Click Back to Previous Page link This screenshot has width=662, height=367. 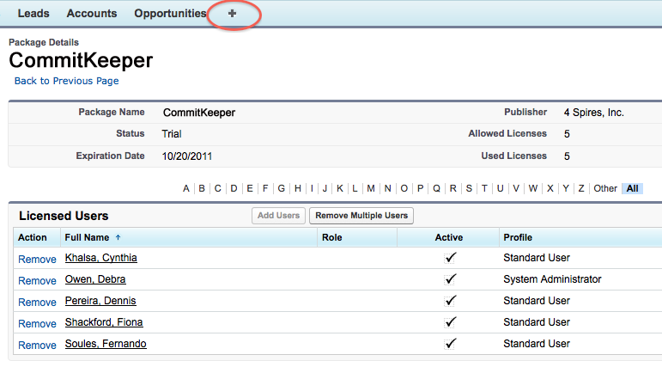tap(66, 81)
